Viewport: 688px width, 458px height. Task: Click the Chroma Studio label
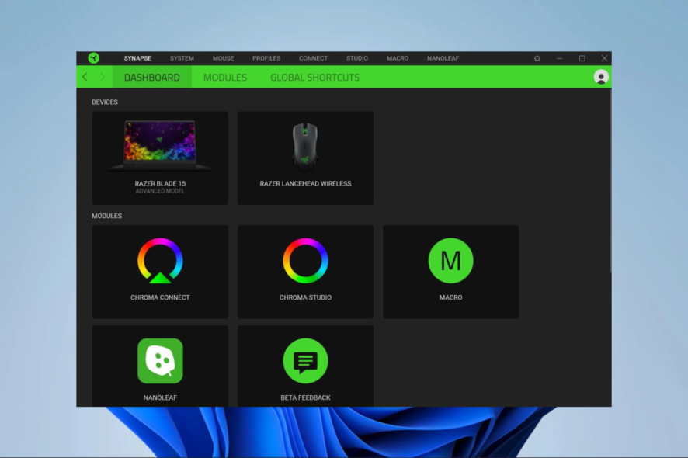coord(305,297)
